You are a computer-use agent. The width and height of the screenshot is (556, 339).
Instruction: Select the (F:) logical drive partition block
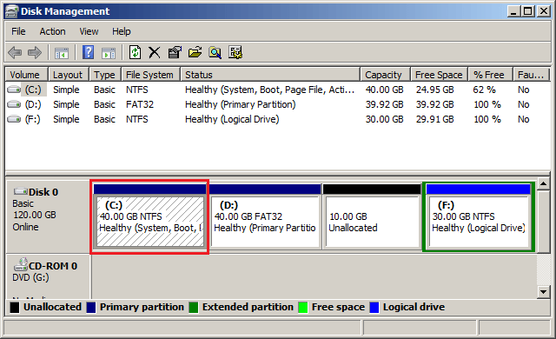click(479, 217)
